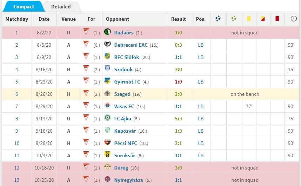Click the Budaörs club crest
Screen dimensions: 301x186
(x=107, y=32)
